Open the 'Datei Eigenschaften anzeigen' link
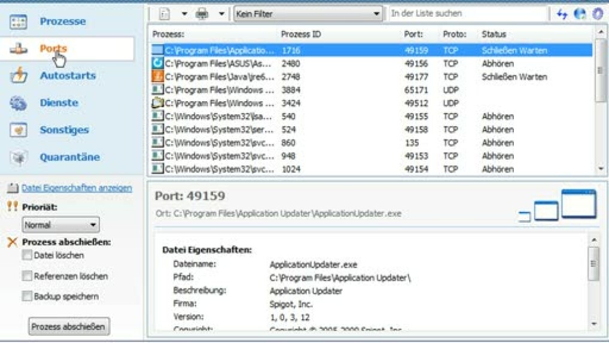The width and height of the screenshot is (609, 343). 77,188
